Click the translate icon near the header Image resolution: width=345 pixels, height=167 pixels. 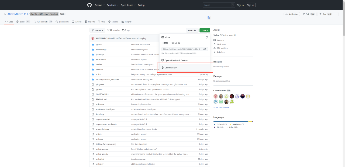[x=209, y=18]
